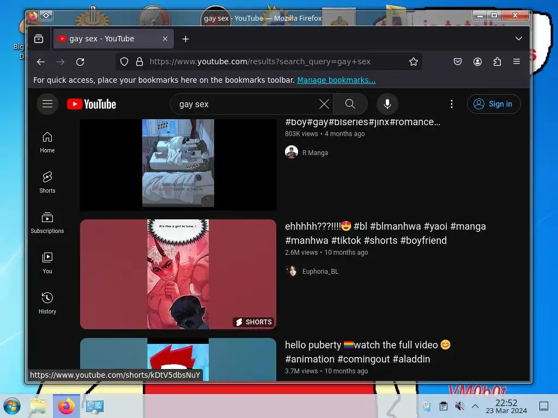Click the YouTube logo
Screen dimensions: 558x418
pyautogui.click(x=92, y=104)
